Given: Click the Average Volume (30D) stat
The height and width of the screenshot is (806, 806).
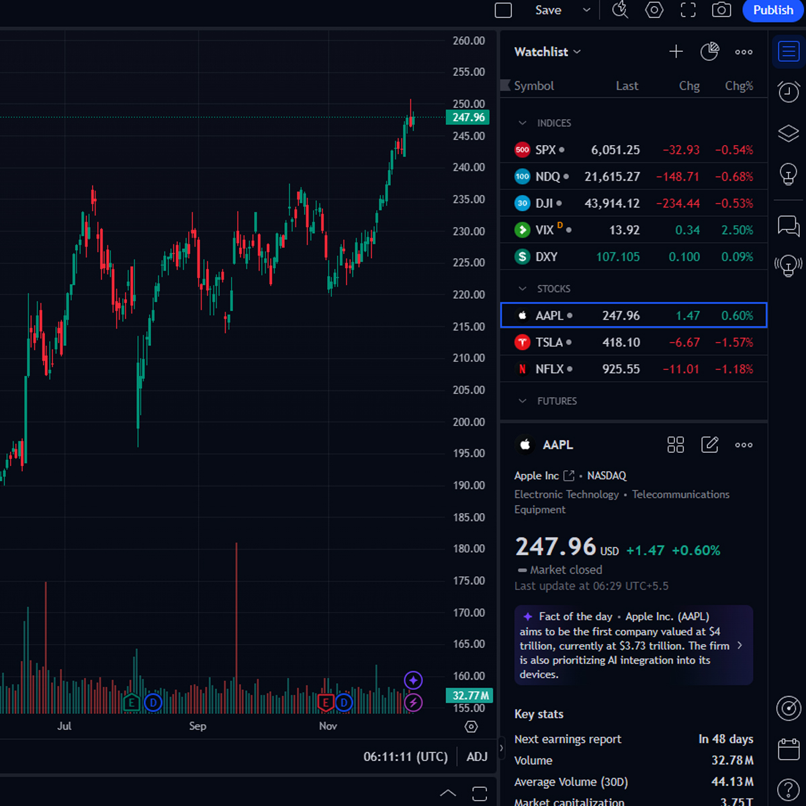Looking at the screenshot, I should pos(633,782).
